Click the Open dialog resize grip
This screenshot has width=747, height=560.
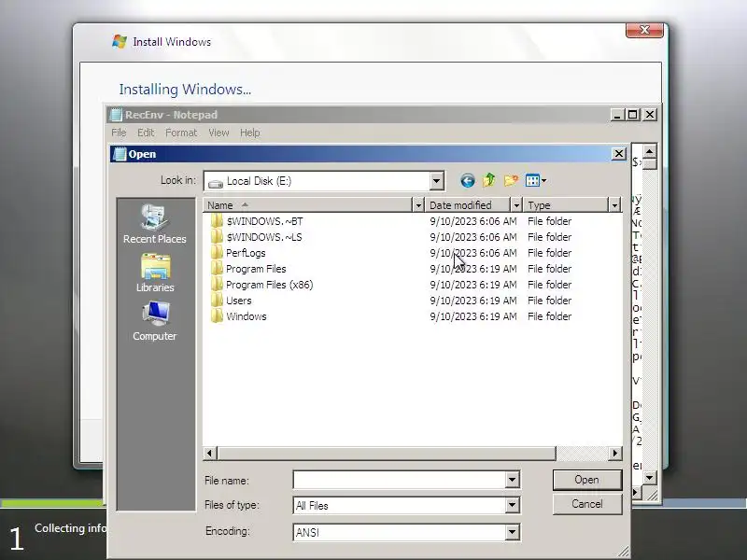pyautogui.click(x=623, y=552)
